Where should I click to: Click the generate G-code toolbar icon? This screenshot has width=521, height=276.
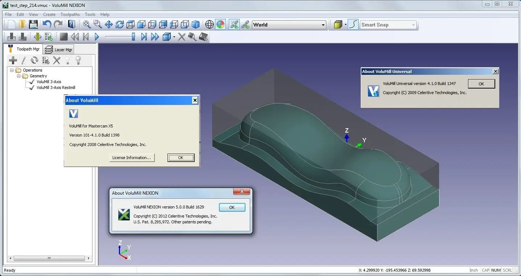49,37
